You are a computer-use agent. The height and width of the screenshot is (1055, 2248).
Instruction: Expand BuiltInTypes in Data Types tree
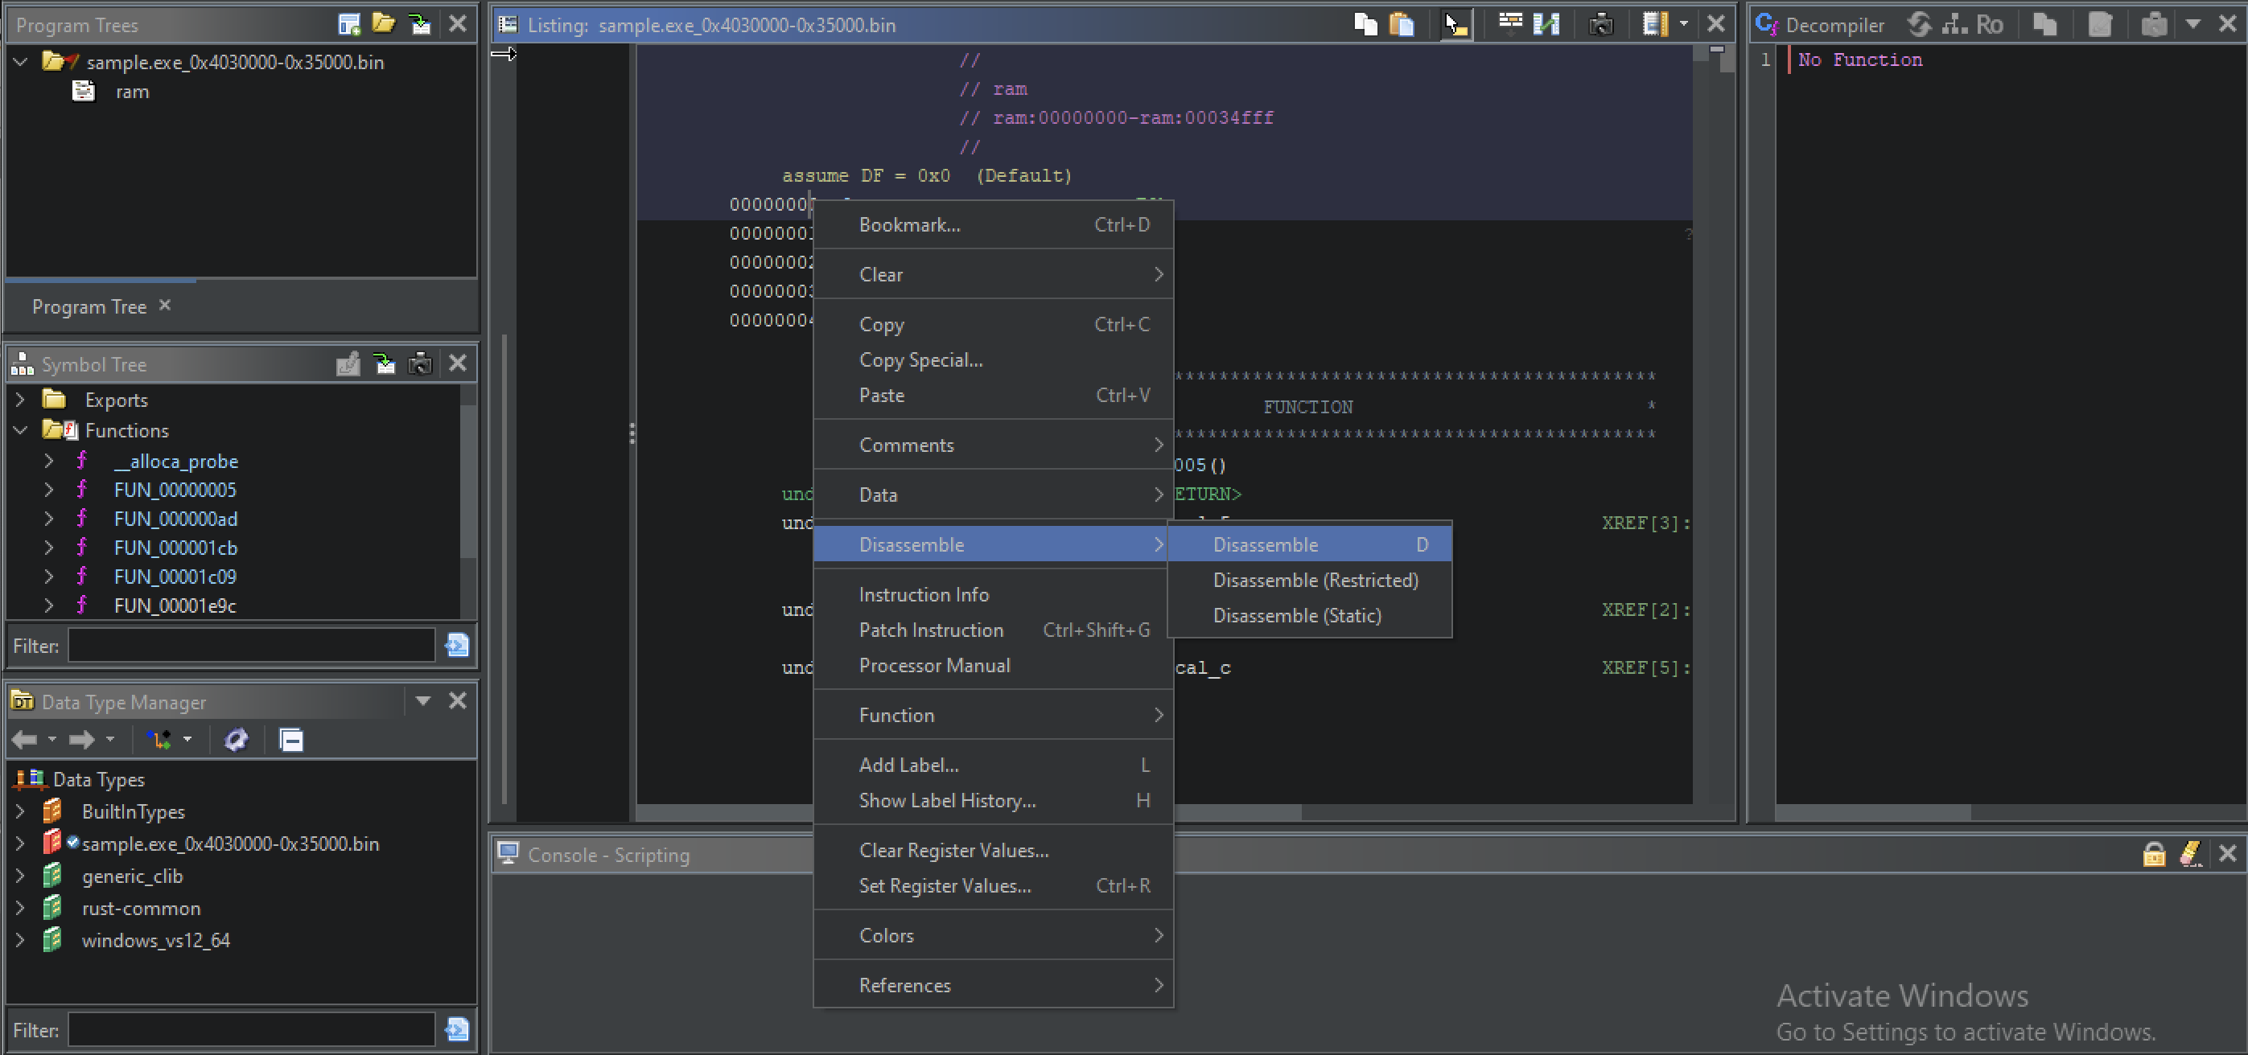20,811
